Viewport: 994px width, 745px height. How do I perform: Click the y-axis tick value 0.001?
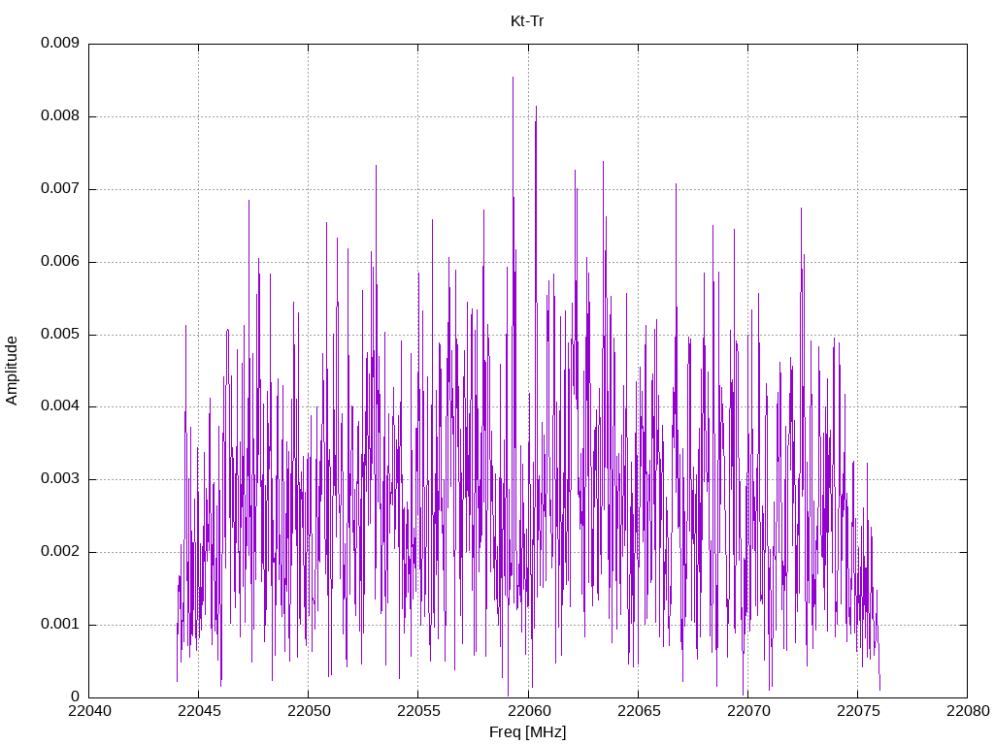click(60, 624)
